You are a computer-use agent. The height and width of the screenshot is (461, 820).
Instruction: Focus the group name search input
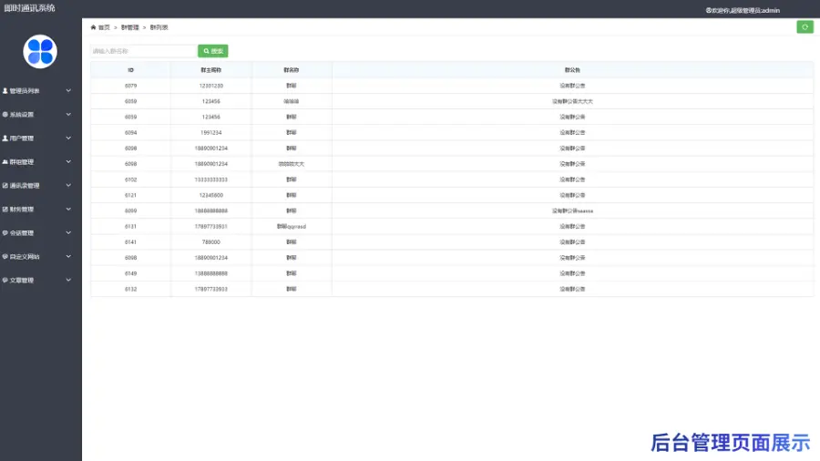[x=143, y=51]
